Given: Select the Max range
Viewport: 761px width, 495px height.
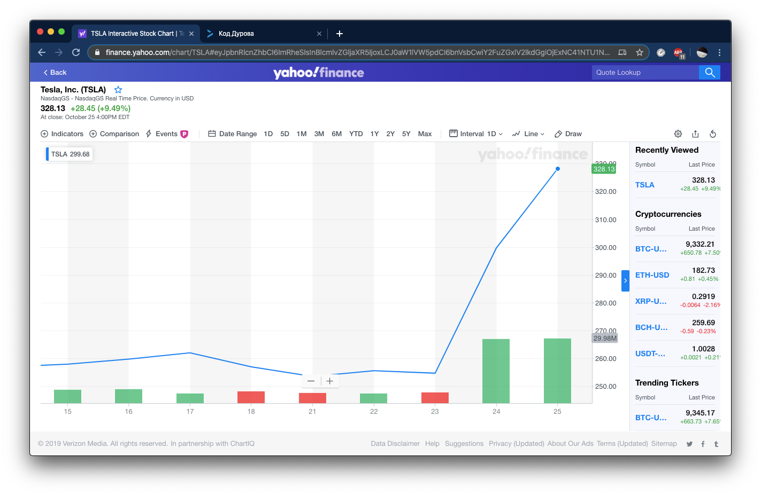Looking at the screenshot, I should (x=425, y=134).
